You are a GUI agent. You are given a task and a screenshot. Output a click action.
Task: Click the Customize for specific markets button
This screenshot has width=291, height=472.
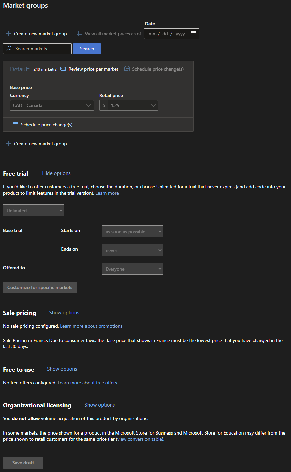[40, 287]
